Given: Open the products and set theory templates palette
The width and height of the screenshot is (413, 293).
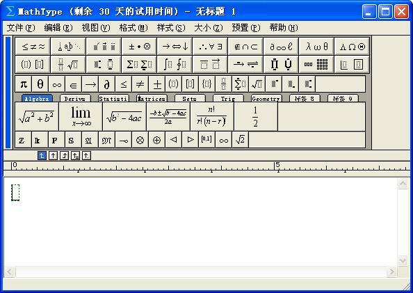Looking at the screenshot, I should pyautogui.click(x=281, y=64).
